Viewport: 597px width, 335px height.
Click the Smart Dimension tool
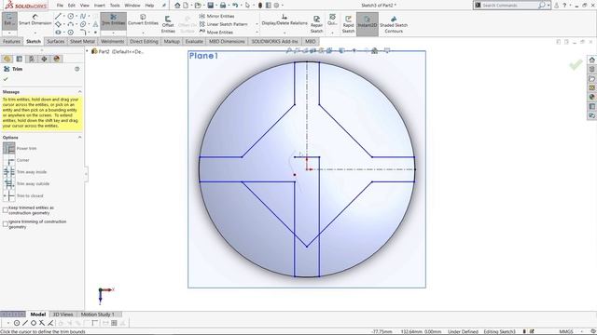click(x=35, y=20)
